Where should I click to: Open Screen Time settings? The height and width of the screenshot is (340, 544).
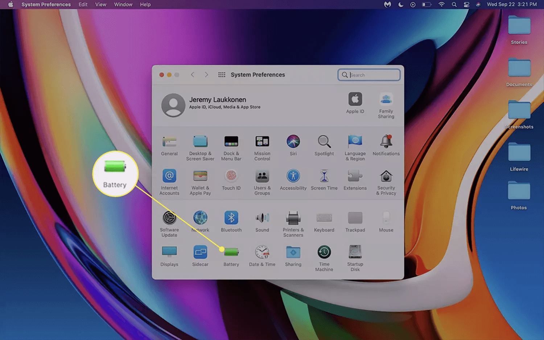pyautogui.click(x=324, y=180)
